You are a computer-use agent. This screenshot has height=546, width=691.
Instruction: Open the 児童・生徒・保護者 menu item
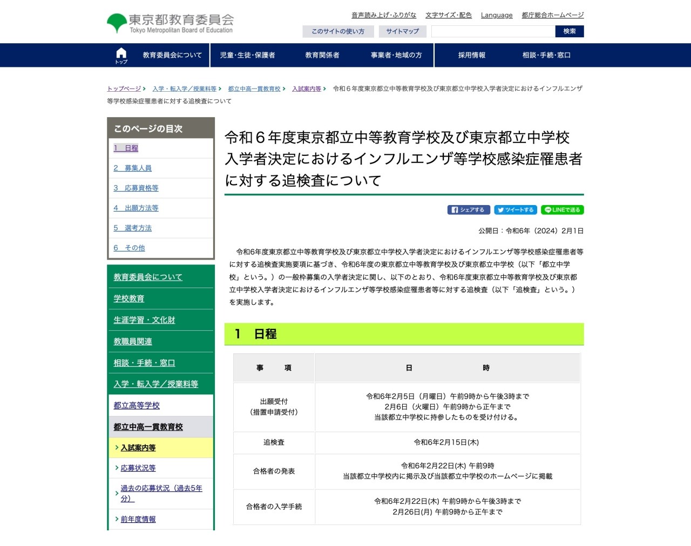tap(247, 56)
